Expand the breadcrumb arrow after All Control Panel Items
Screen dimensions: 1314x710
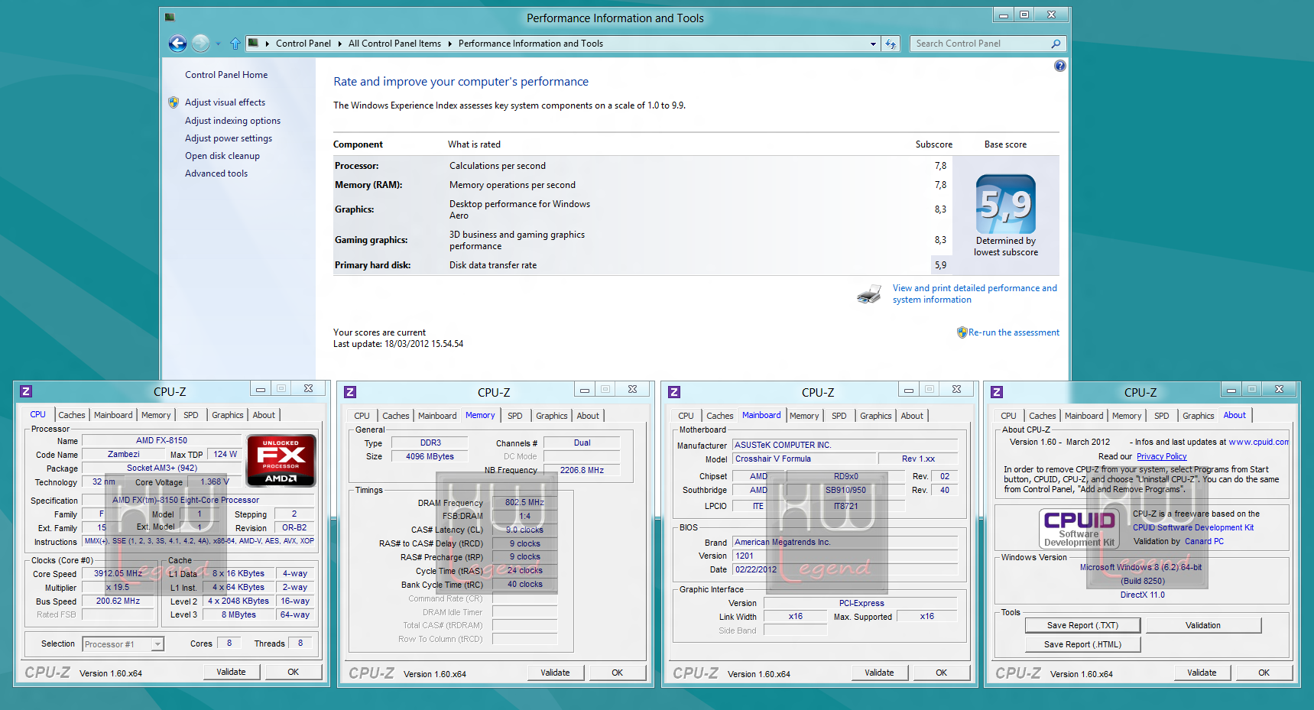point(449,44)
